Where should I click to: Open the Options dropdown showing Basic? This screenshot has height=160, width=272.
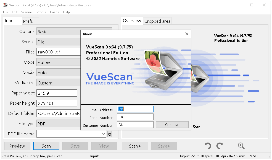coord(59,32)
